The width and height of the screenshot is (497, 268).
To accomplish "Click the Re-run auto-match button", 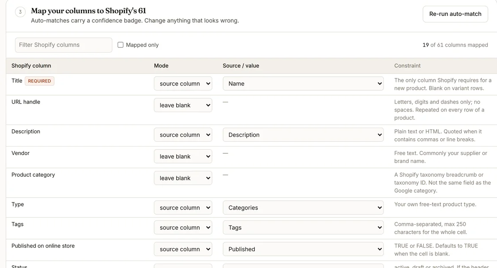I will point(455,14).
